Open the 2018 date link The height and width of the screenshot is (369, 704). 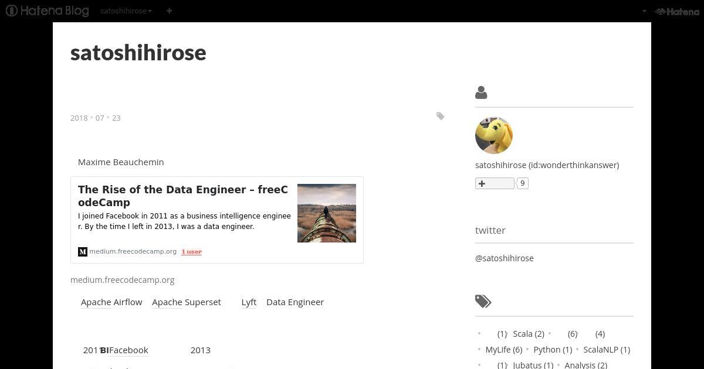click(79, 118)
